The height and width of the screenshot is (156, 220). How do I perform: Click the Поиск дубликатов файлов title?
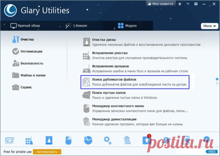tap(114, 79)
